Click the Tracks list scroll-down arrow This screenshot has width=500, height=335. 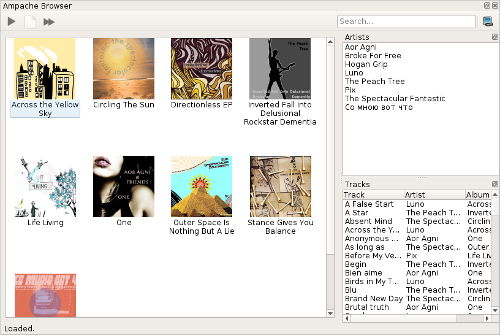495,310
